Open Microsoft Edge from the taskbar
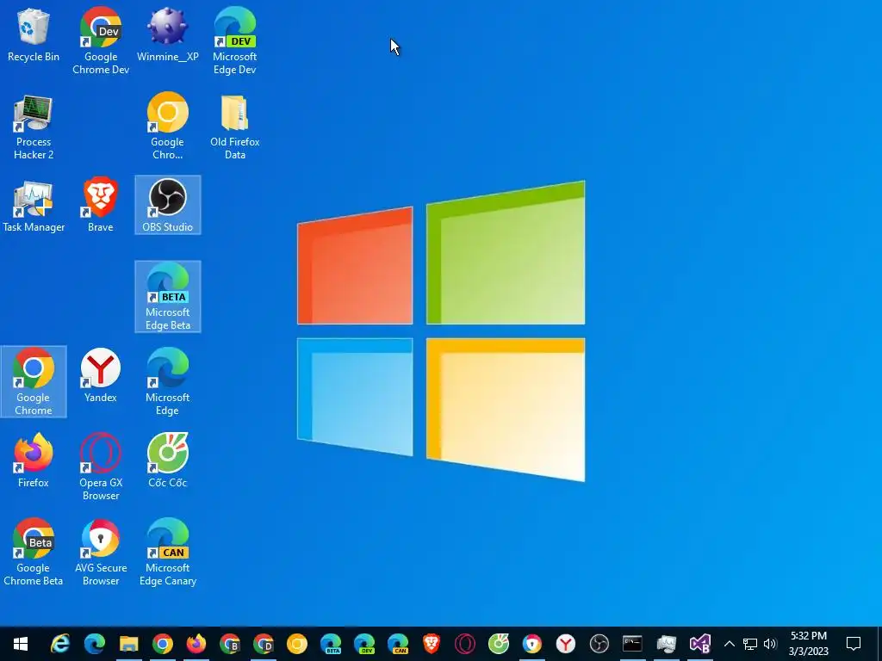This screenshot has height=661, width=882. coord(95,644)
